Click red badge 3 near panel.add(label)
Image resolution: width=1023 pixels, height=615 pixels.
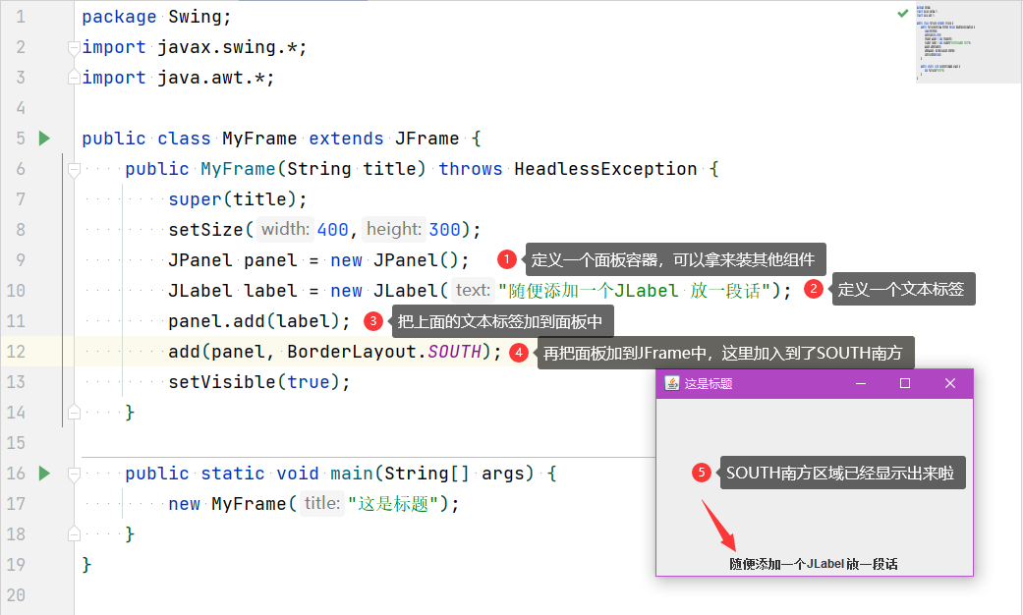pos(372,319)
